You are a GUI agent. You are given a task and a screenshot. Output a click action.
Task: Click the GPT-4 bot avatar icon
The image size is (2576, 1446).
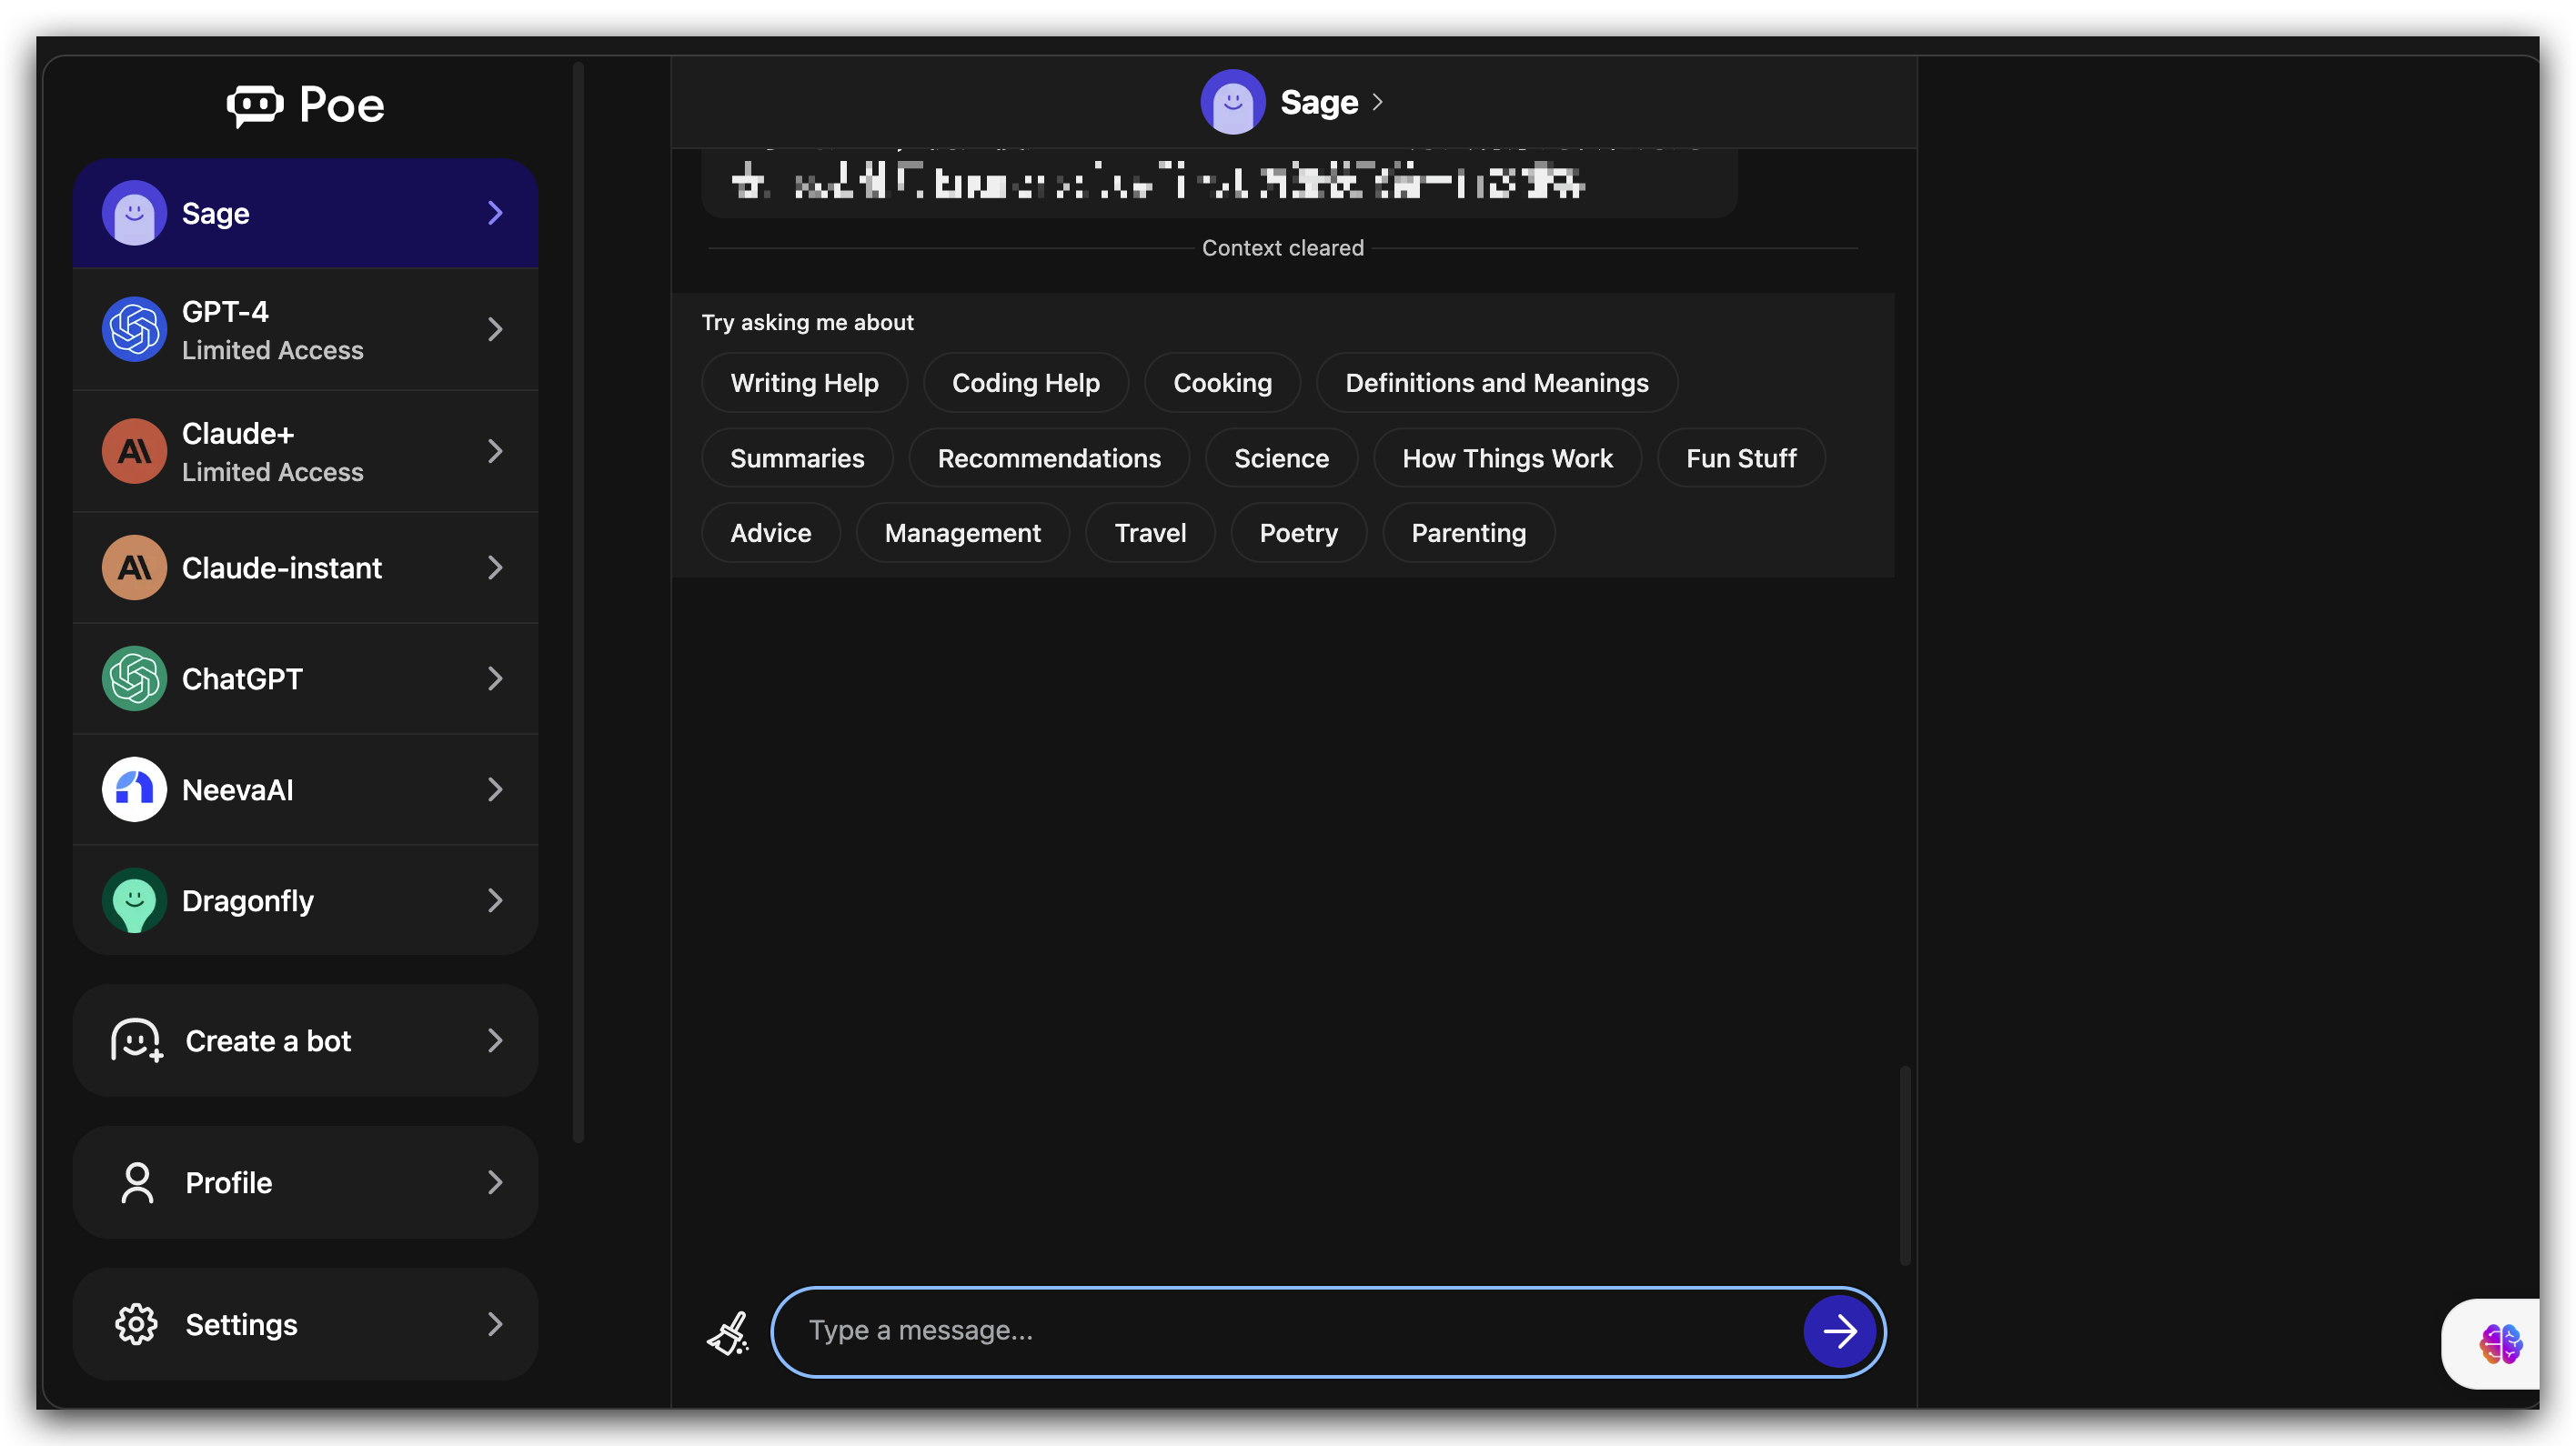tap(134, 329)
